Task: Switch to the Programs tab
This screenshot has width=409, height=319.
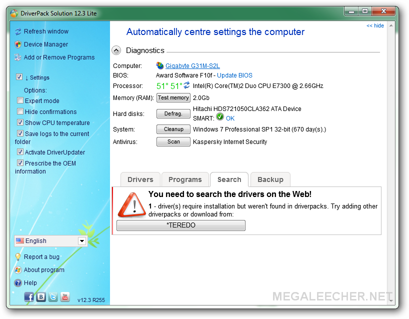Action: (185, 179)
